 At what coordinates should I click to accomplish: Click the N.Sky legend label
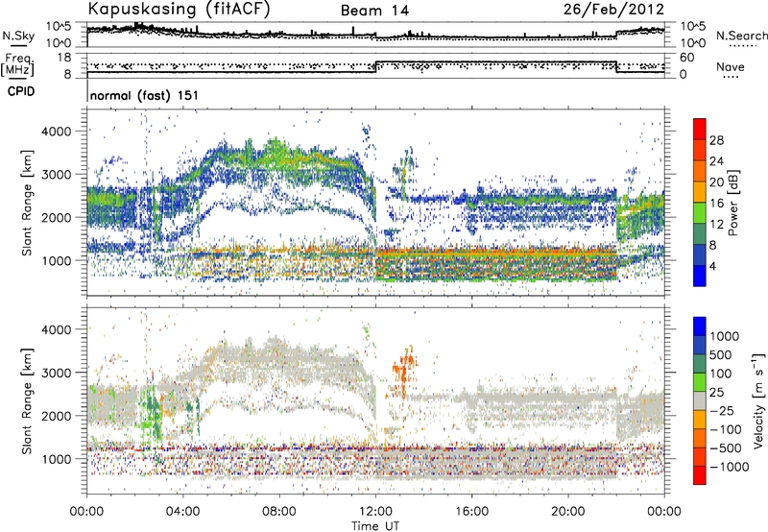point(18,36)
